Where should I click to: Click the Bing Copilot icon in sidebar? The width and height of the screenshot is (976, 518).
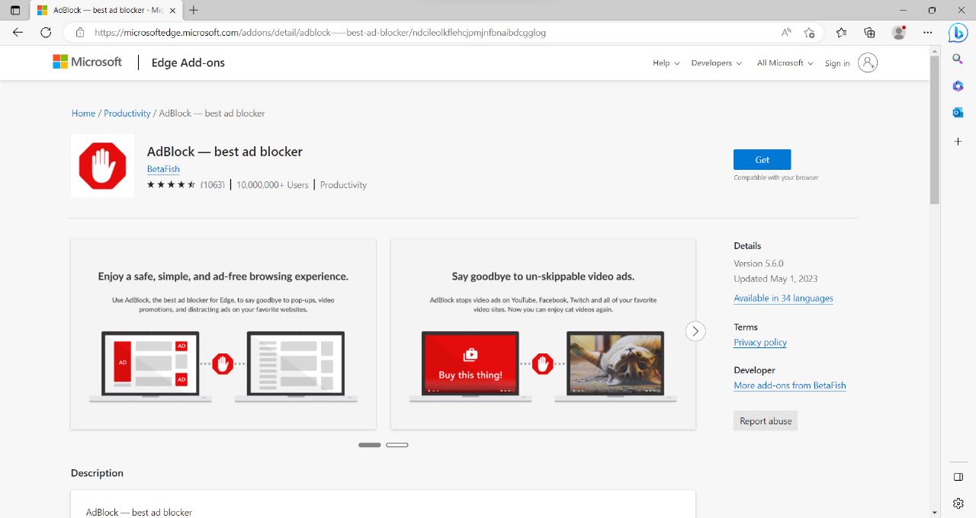tap(958, 32)
